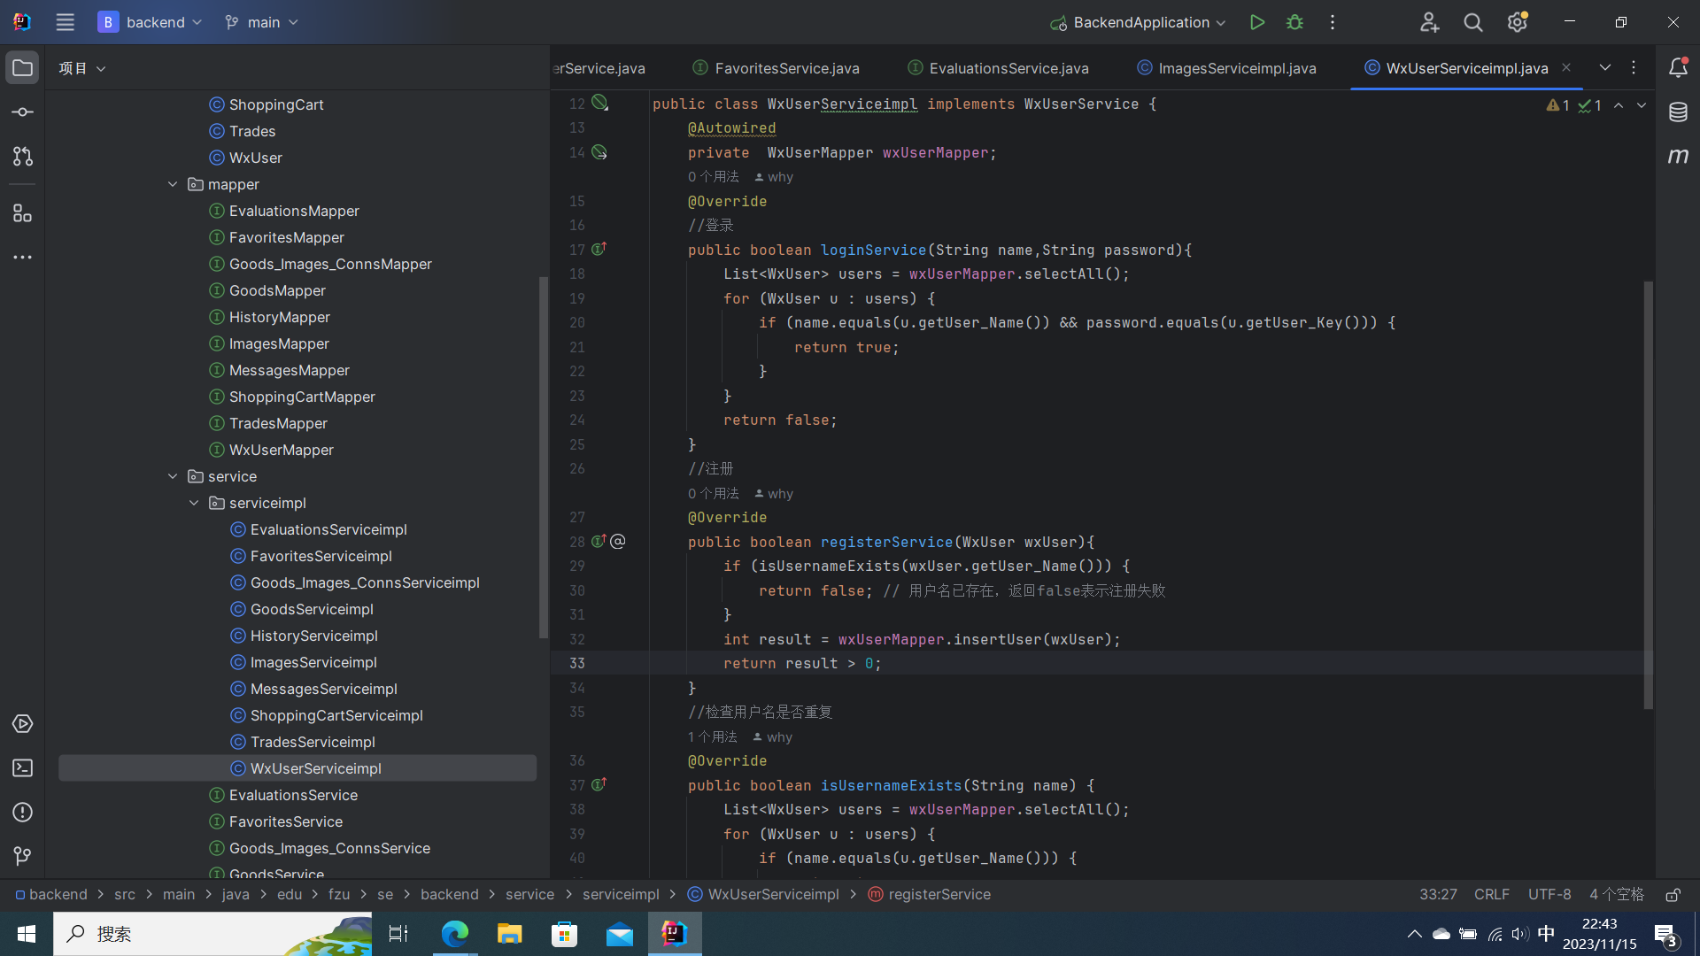Open the Pull Requests tool window
1700x956 pixels.
[x=22, y=157]
